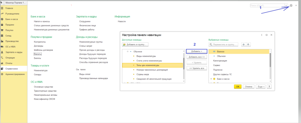Select the Продажи sidebar icon
Screen dimensions: 301x123
coord(2,25)
